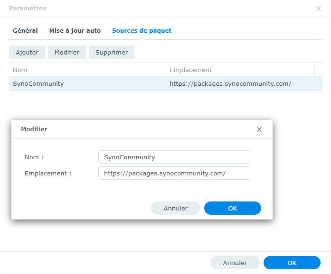Close the Modifier dialog with X icon

259,129
